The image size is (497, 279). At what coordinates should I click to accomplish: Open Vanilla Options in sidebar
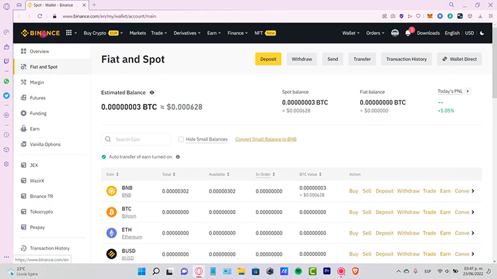pyautogui.click(x=52, y=144)
